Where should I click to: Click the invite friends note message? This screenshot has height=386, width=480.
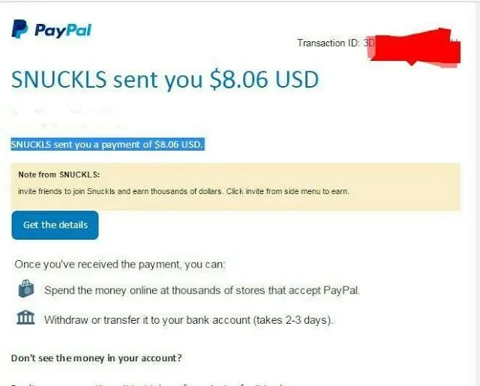pyautogui.click(x=184, y=191)
